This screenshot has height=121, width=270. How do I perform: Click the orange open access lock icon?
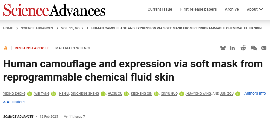5,48
